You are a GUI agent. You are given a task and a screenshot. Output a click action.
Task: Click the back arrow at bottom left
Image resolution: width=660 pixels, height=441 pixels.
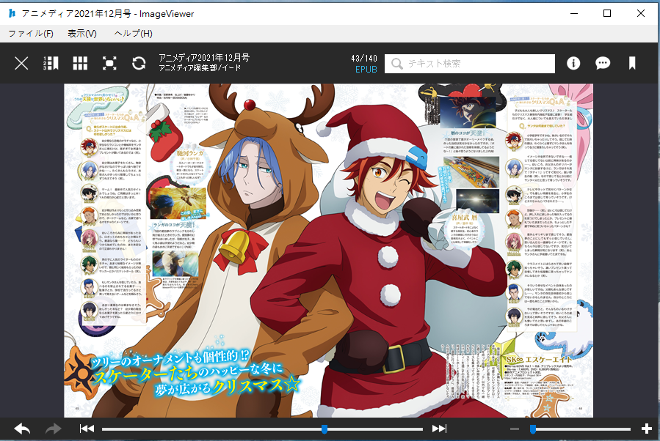pos(22,429)
